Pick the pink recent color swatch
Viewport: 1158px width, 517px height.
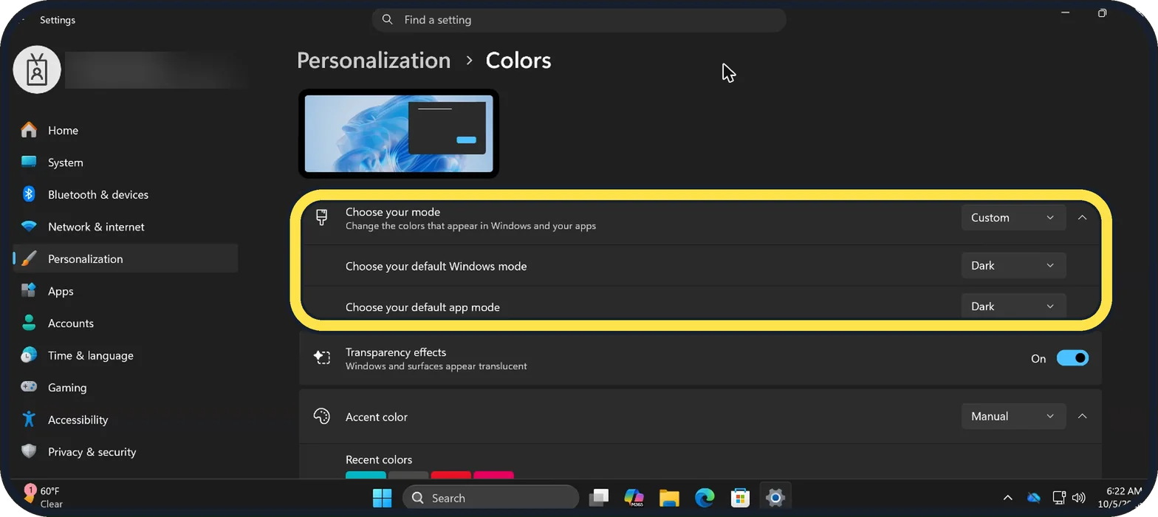pos(493,476)
